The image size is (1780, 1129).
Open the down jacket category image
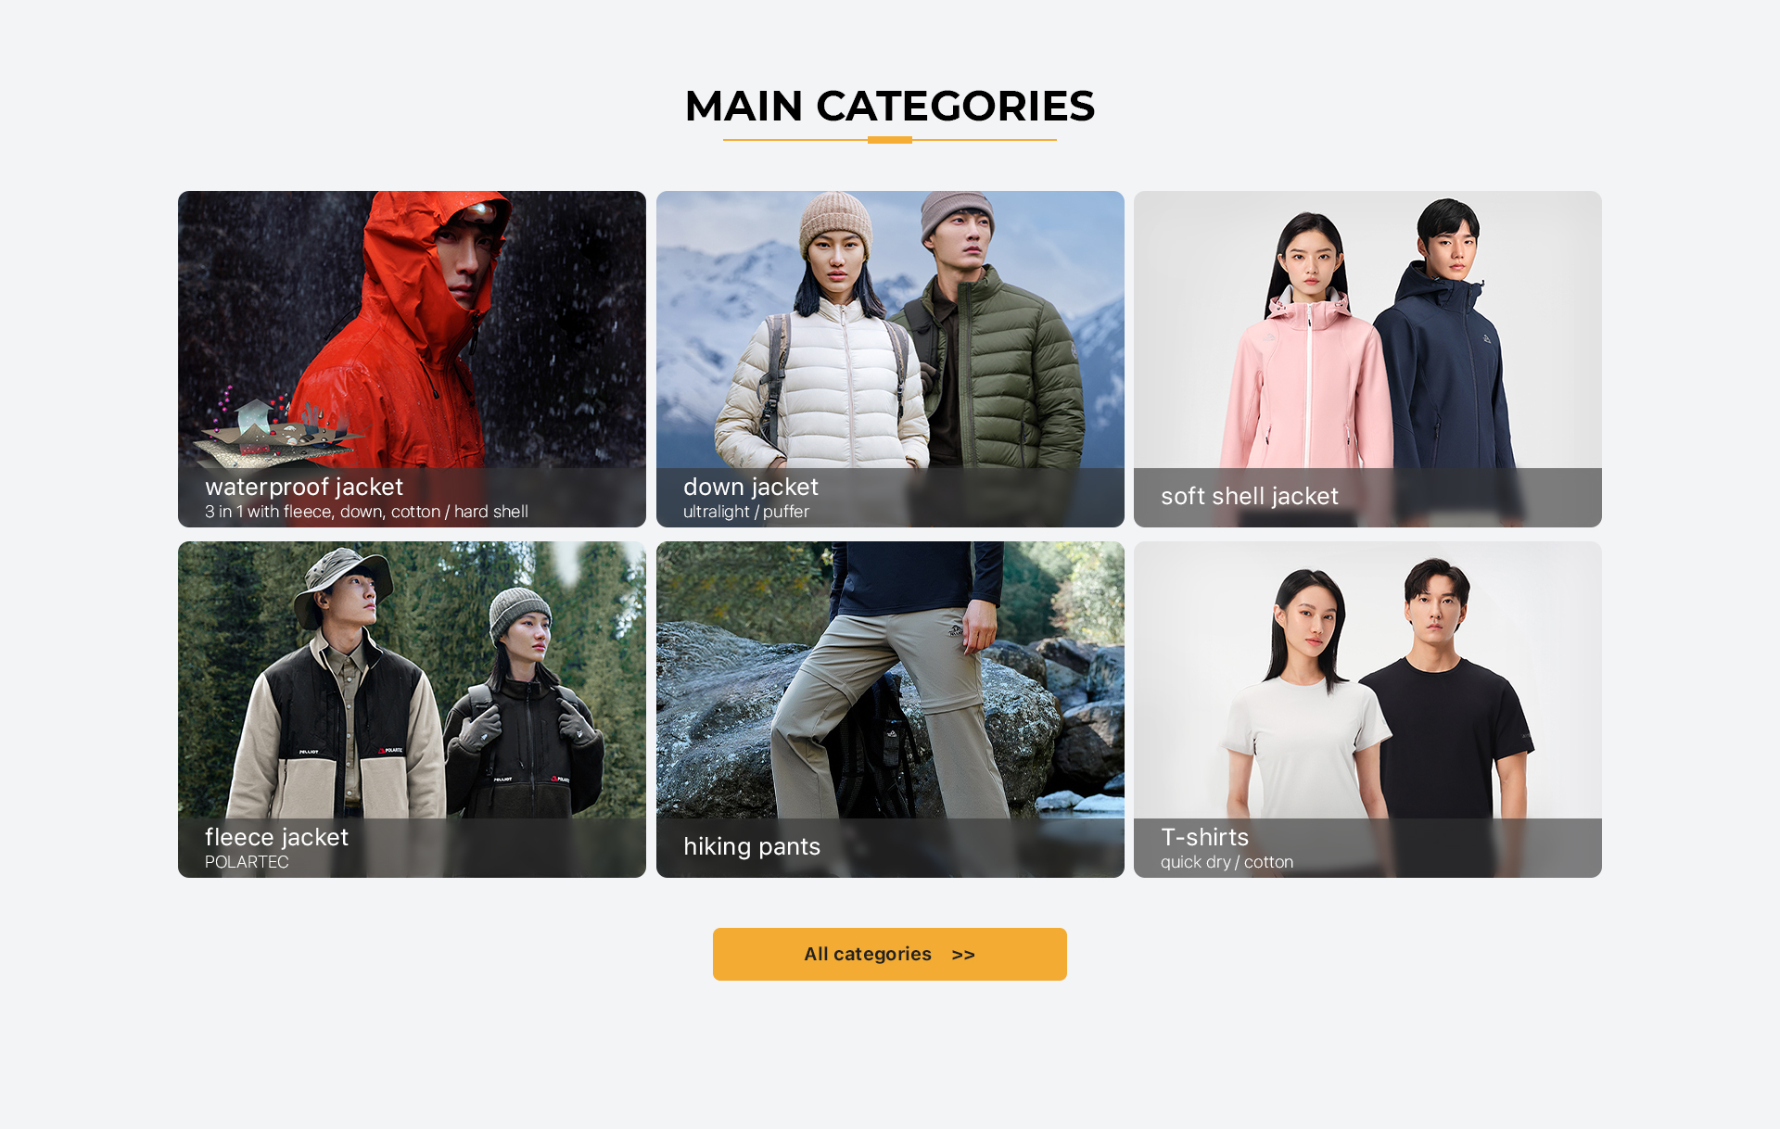(890, 359)
